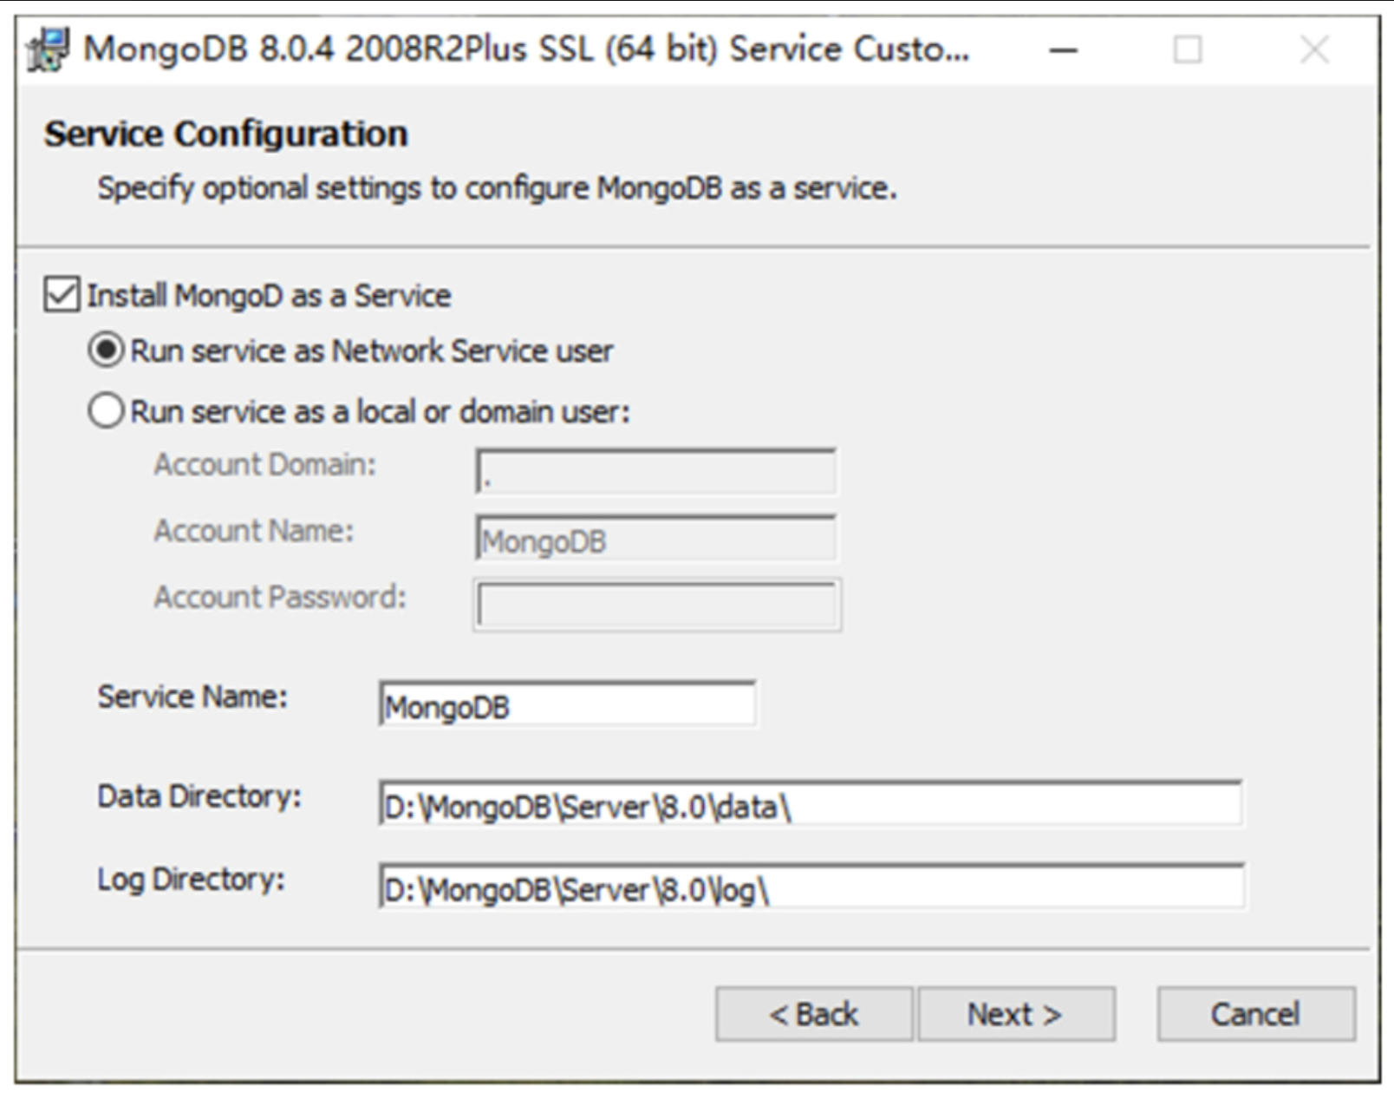Click the installer window title text

click(526, 49)
